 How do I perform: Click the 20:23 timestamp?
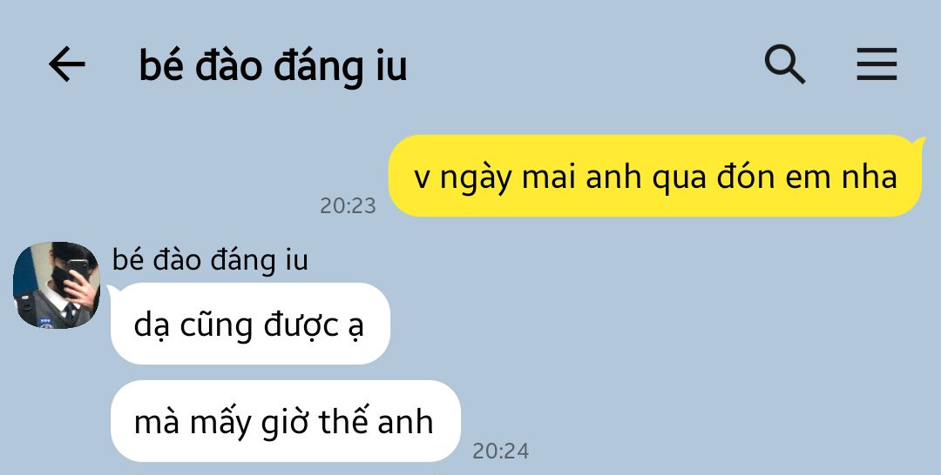pyautogui.click(x=348, y=205)
